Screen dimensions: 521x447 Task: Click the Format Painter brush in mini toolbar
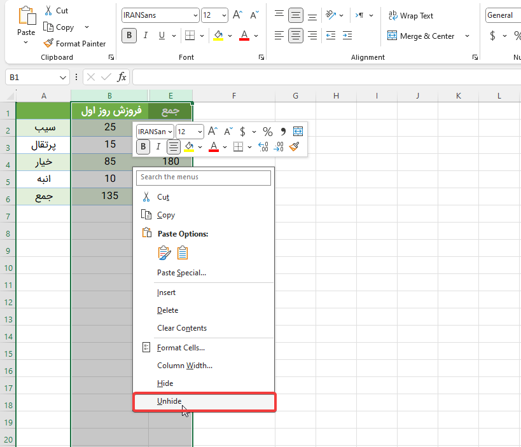(294, 147)
